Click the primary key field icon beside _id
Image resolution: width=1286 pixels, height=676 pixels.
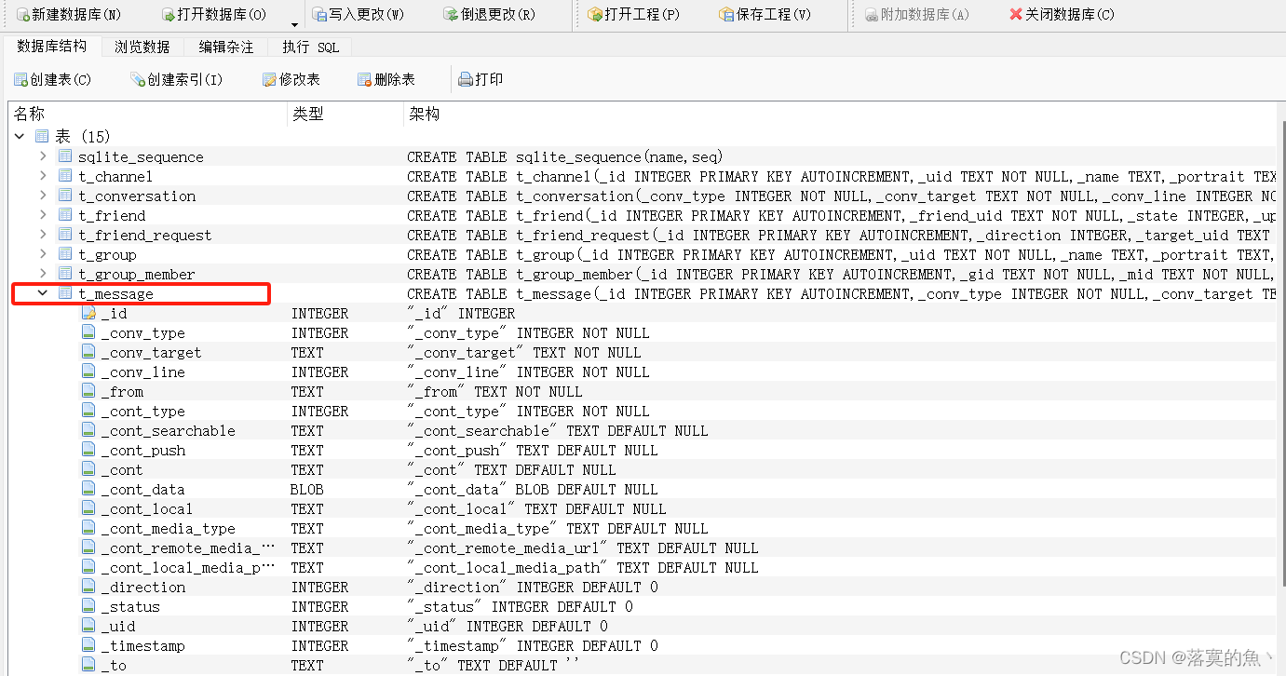tap(88, 313)
